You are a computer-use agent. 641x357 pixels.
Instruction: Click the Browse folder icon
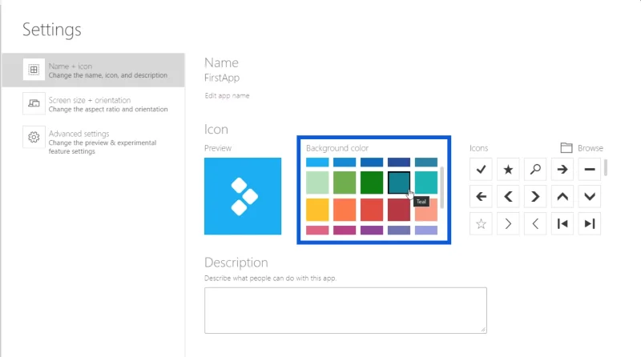(566, 148)
